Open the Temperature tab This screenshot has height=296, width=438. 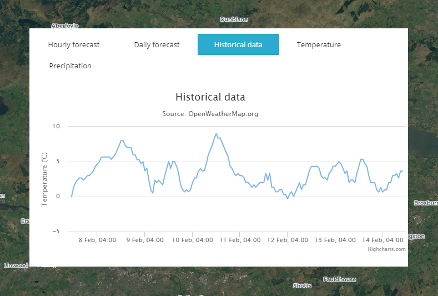point(319,44)
